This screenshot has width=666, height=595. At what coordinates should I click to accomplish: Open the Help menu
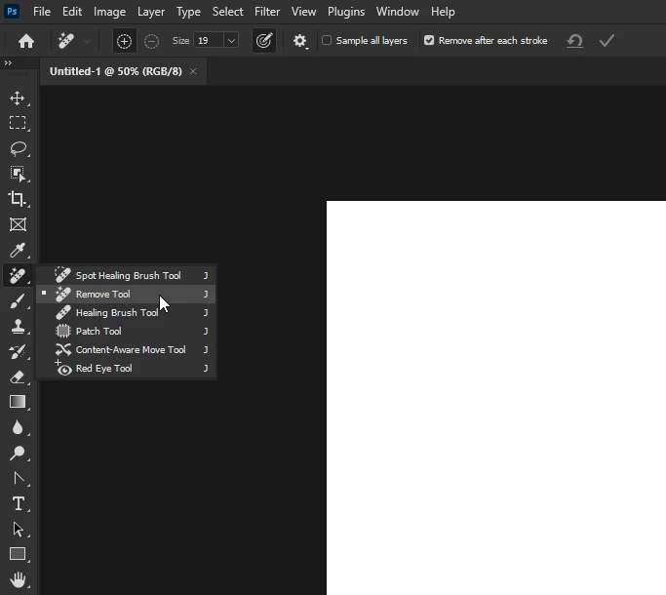click(x=443, y=12)
